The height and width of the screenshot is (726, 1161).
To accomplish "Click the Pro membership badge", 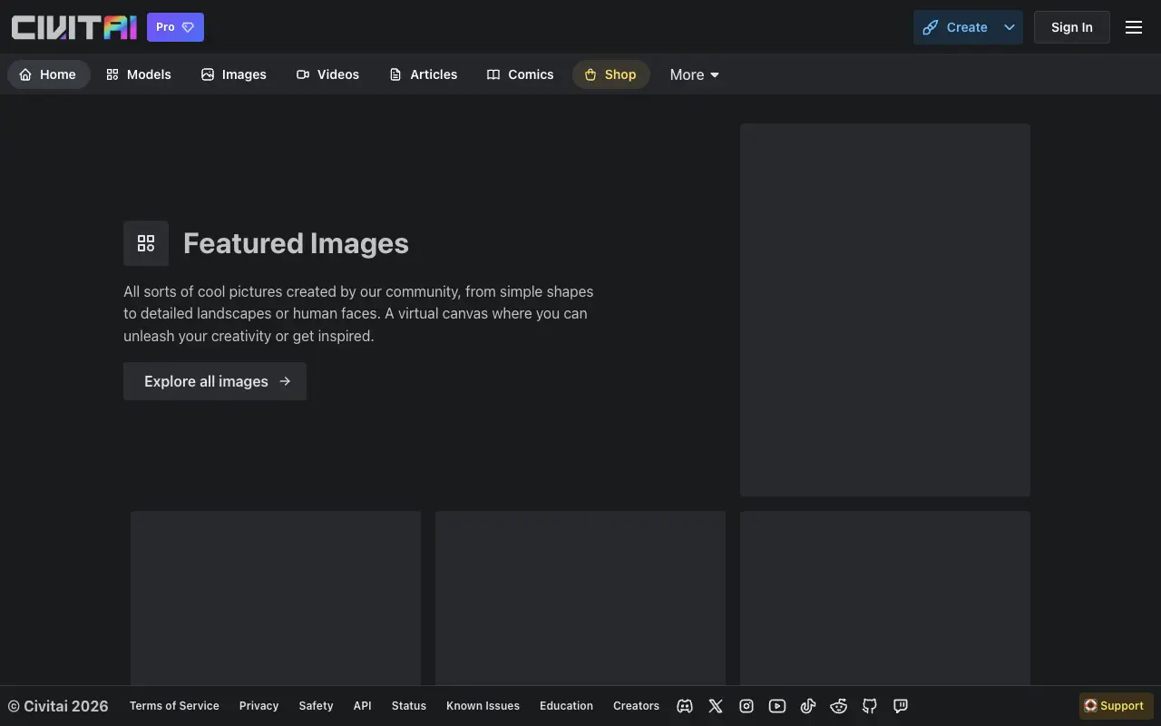I will click(175, 27).
